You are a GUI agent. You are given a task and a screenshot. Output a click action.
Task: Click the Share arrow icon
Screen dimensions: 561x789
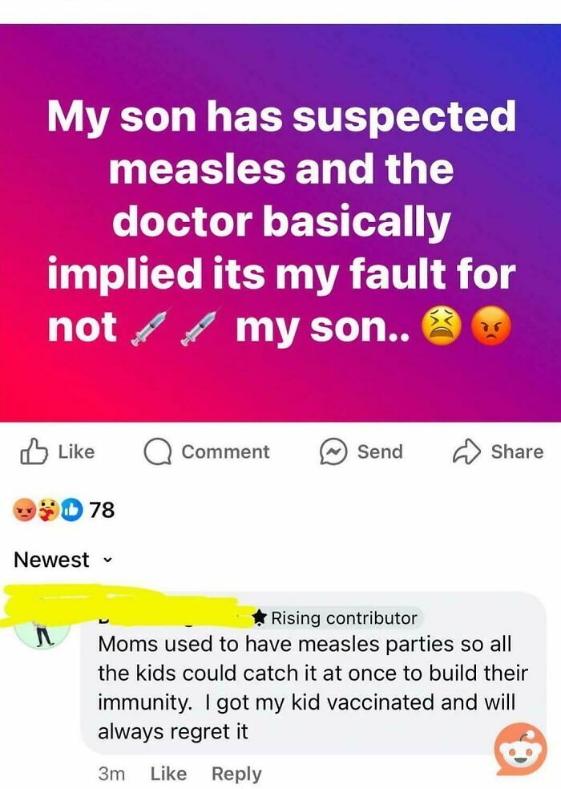pos(467,452)
